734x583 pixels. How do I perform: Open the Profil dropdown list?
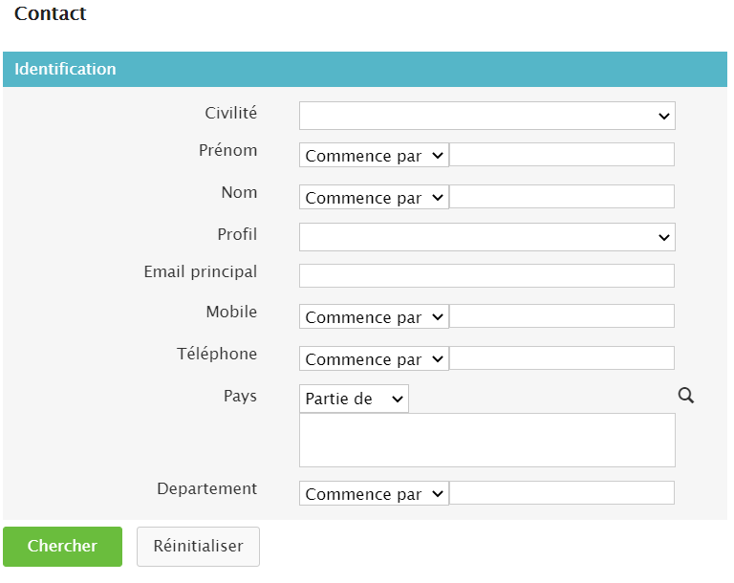[486, 237]
